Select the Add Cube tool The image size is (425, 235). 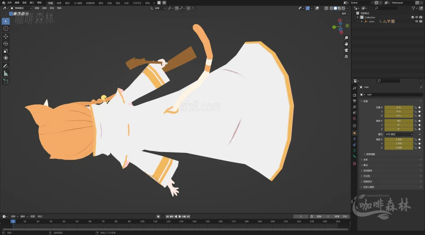coord(6,82)
